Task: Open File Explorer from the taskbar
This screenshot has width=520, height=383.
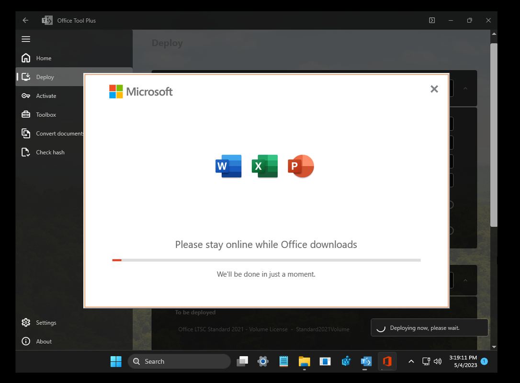Action: click(304, 361)
